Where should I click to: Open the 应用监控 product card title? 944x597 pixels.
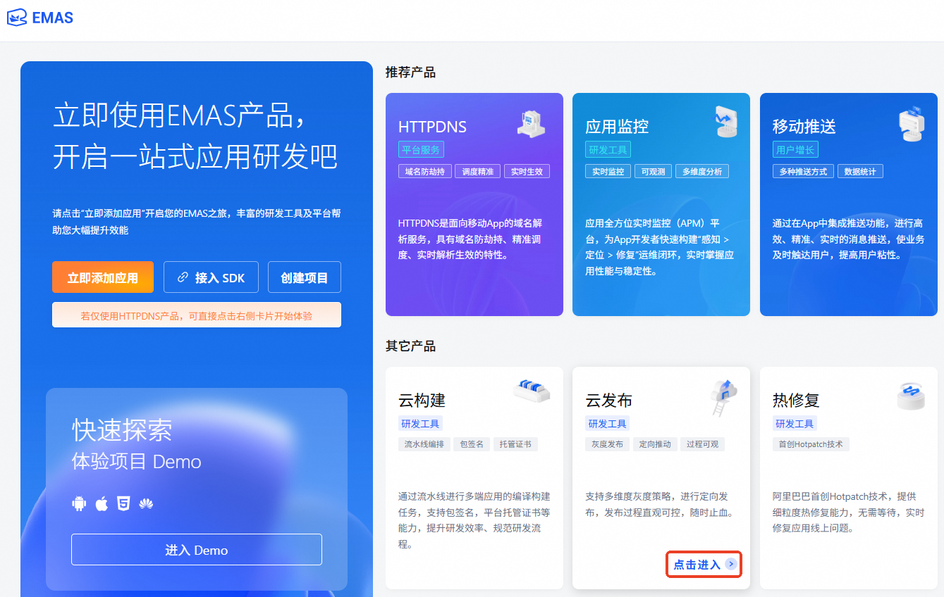pyautogui.click(x=617, y=127)
